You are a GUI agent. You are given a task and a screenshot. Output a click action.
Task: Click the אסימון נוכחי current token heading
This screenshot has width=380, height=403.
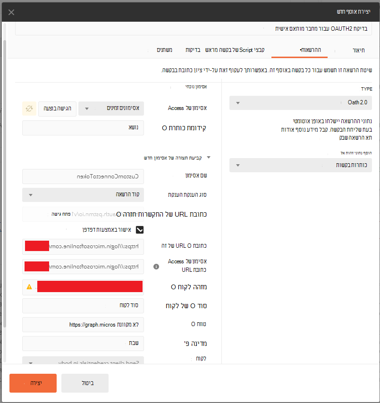tap(196, 87)
